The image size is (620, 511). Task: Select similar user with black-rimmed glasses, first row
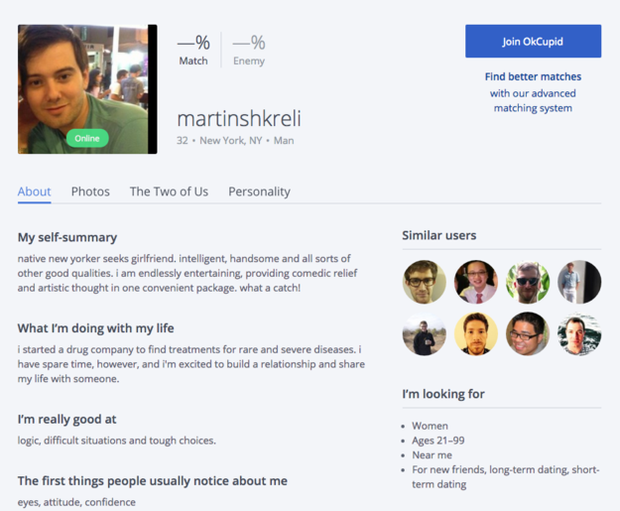click(425, 282)
